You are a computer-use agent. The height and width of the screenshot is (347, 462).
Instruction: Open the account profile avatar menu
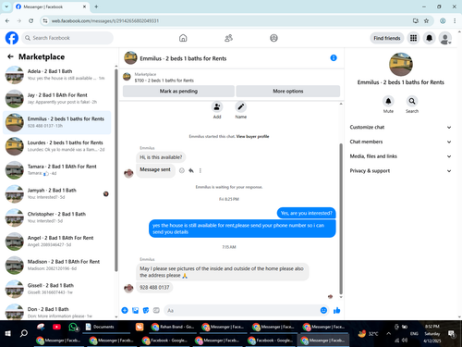point(445,38)
